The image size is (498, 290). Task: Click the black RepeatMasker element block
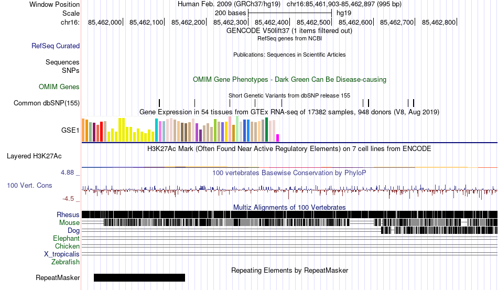(x=139, y=277)
